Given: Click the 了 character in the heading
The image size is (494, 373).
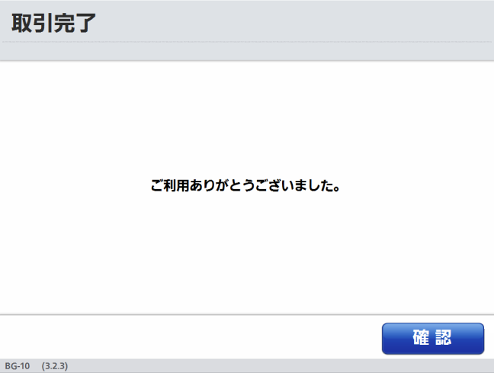Looking at the screenshot, I should point(85,23).
